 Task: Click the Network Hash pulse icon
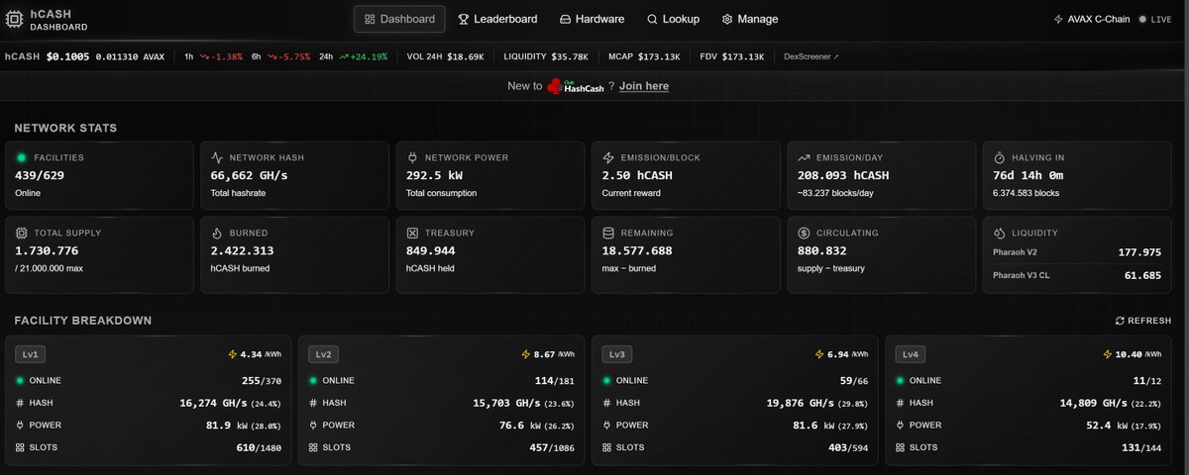(217, 157)
